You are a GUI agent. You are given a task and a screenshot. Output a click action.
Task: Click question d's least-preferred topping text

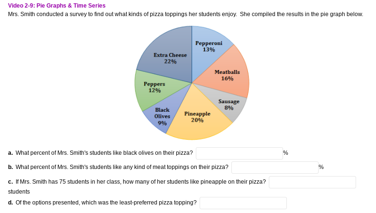(x=102, y=203)
